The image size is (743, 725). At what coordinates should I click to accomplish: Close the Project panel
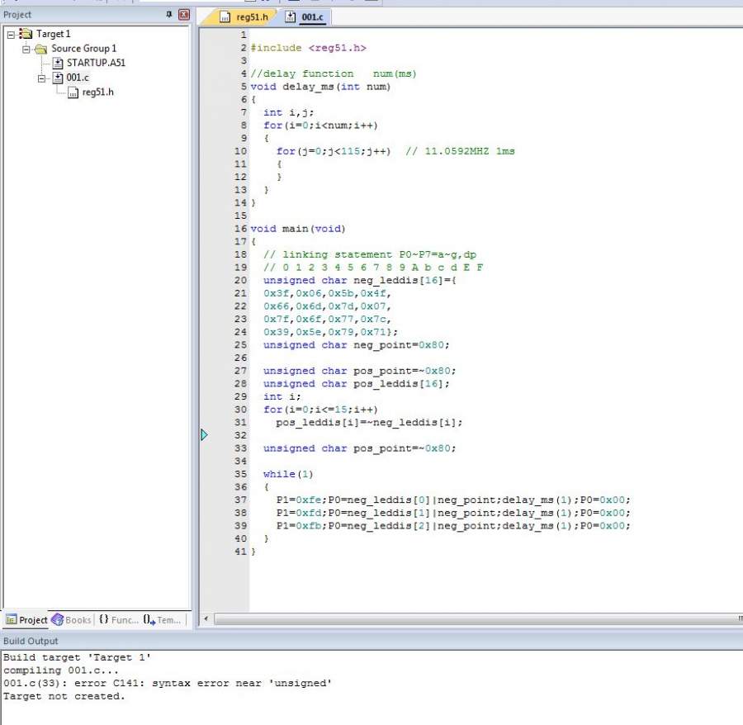coord(183,15)
